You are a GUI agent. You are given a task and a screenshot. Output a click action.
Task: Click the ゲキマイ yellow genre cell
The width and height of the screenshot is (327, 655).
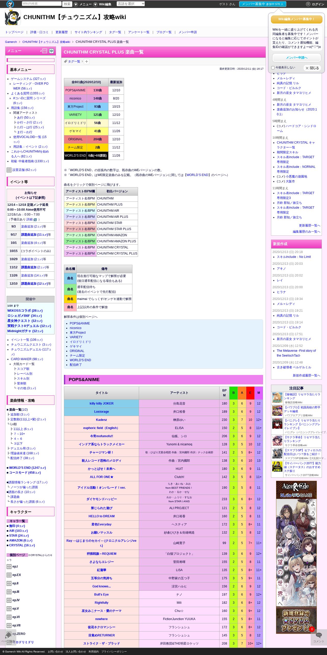[75, 131]
